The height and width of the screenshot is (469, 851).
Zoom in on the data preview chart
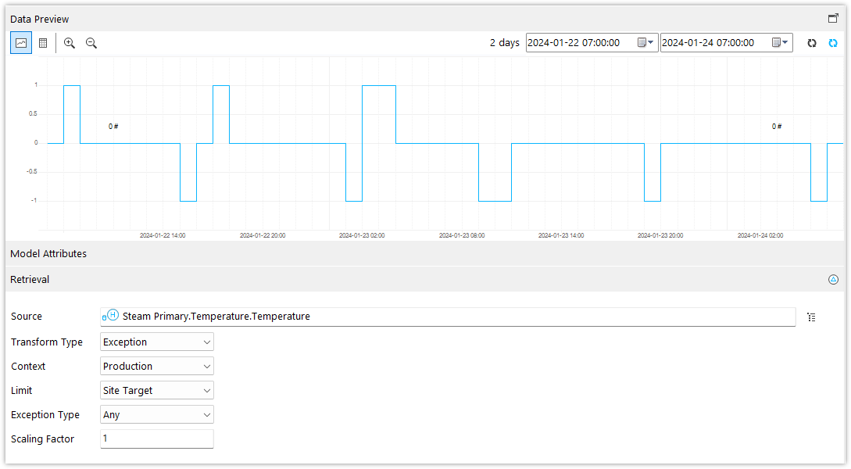[69, 44]
